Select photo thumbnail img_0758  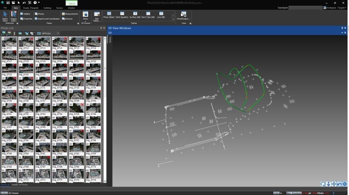[x=93, y=136]
